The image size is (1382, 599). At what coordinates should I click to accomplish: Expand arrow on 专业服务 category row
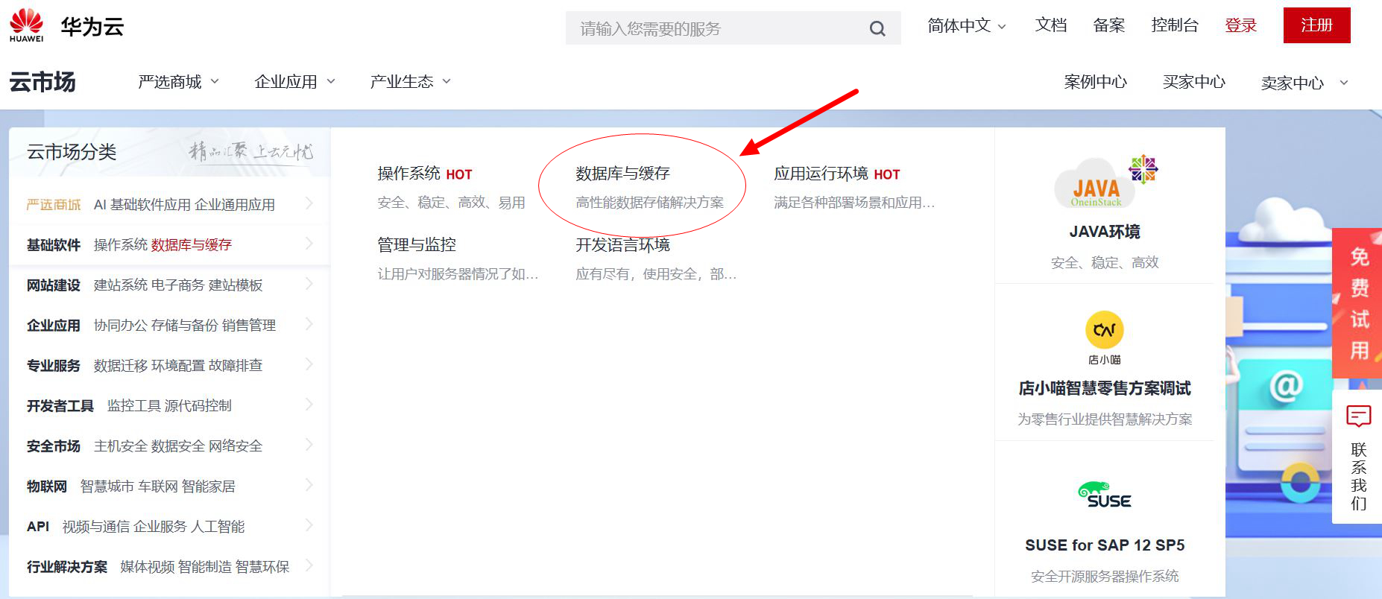[x=309, y=364]
